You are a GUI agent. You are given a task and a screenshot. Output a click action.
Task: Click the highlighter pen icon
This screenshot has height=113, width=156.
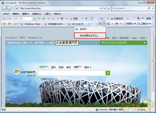(86, 18)
